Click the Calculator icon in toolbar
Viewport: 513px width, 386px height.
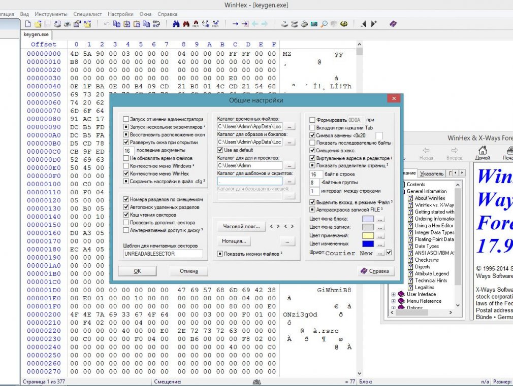(314, 24)
